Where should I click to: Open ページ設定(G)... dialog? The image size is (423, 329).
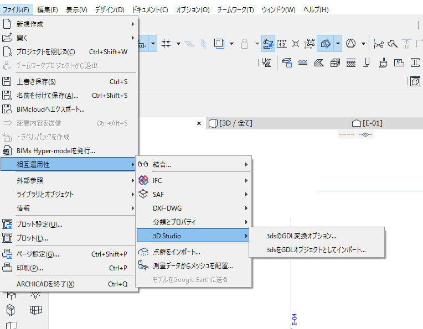69,254
